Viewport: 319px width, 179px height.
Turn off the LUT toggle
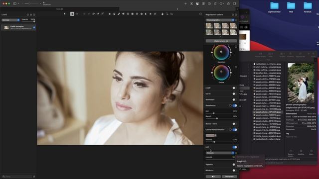click(x=235, y=147)
